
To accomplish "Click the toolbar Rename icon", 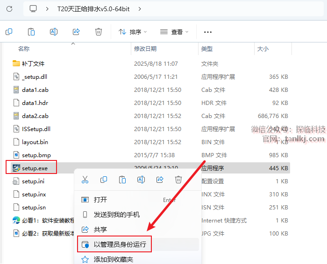I will 54,32.
